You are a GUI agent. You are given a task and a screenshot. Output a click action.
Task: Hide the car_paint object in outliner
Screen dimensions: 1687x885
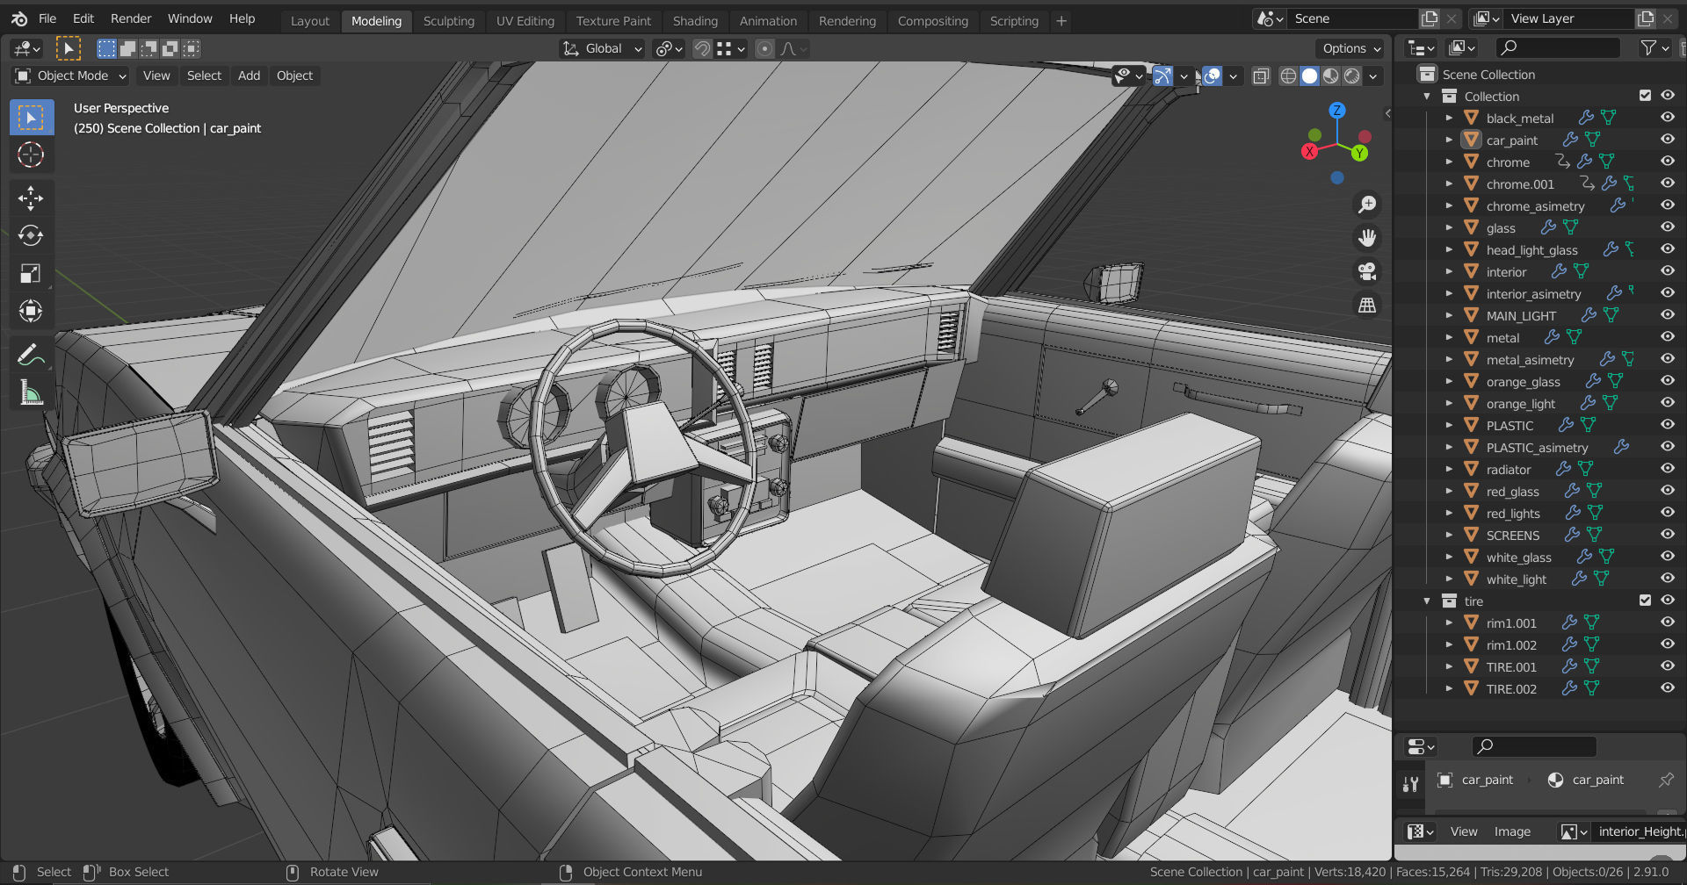pyautogui.click(x=1667, y=140)
